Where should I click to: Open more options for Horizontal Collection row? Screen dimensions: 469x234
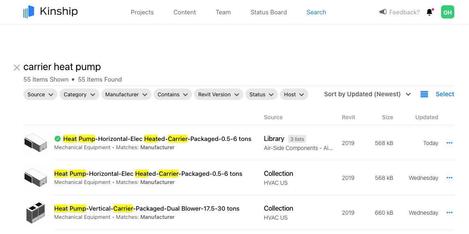[449, 178]
